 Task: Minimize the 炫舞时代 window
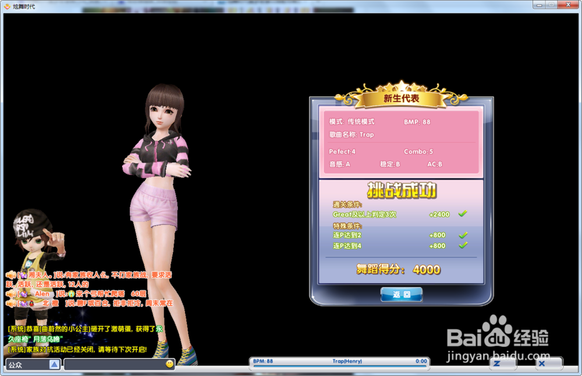click(x=540, y=5)
